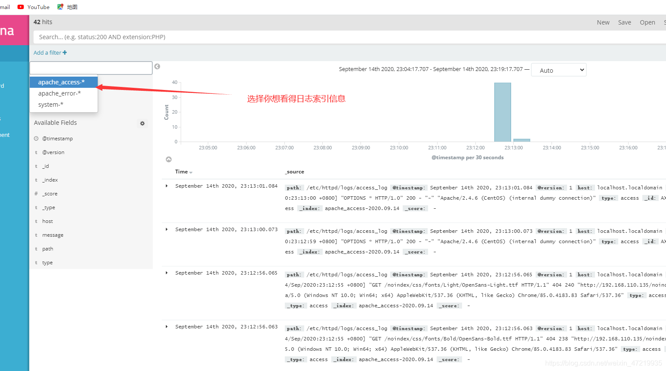Select the @version field
This screenshot has height=371, width=666.
tap(53, 152)
